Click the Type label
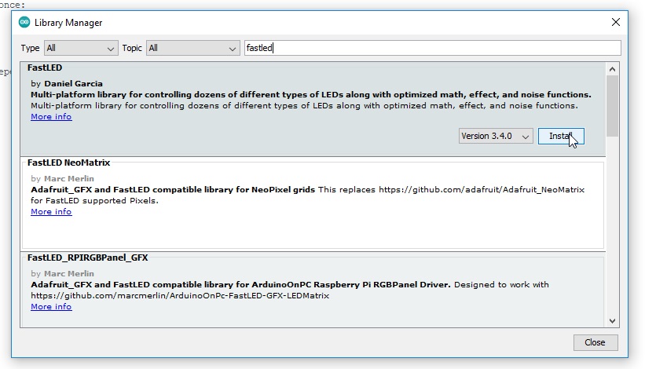 30,48
